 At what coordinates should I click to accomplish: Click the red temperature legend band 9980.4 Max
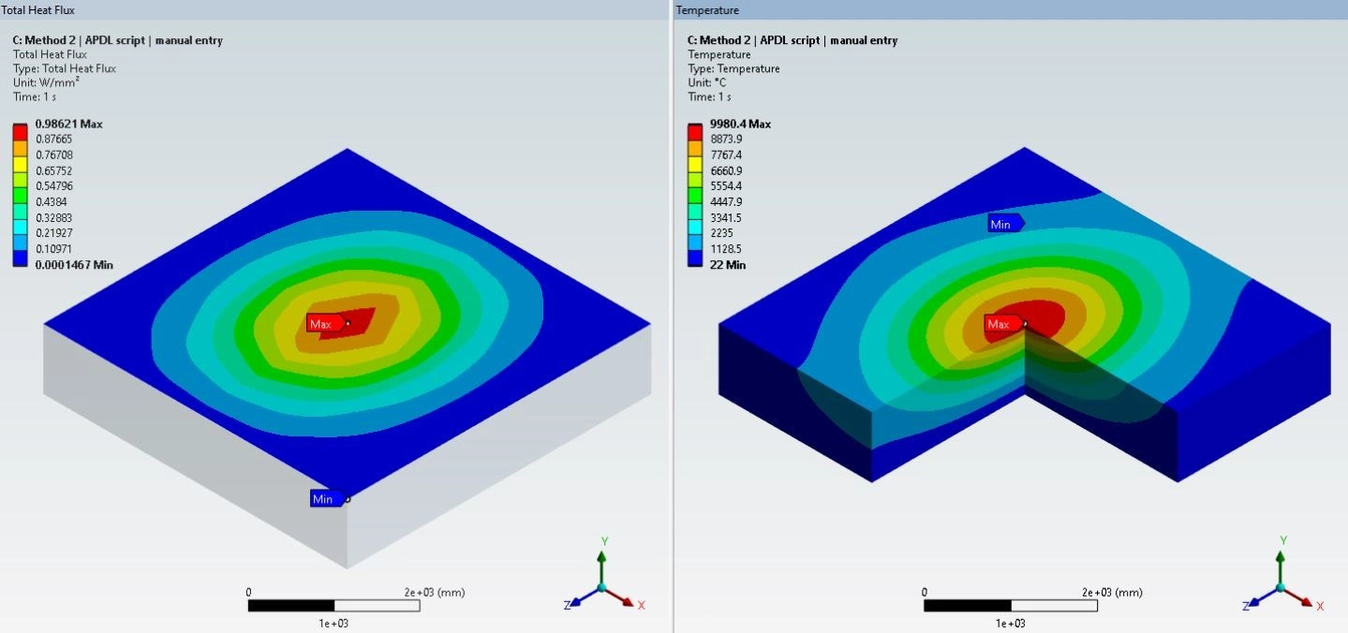tap(695, 131)
